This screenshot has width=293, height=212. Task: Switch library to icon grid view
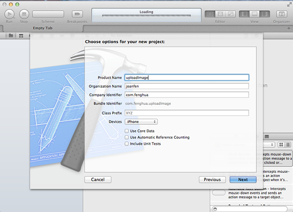pyautogui.click(x=281, y=145)
